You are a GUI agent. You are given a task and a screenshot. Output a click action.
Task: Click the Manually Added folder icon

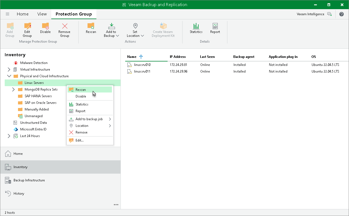(20, 109)
